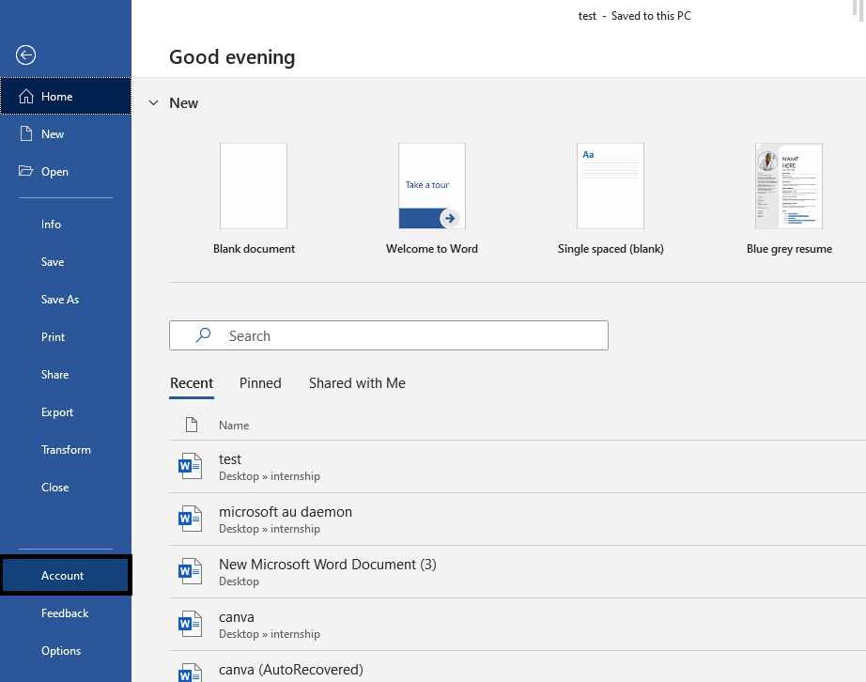Select the Home label in sidebar

[x=57, y=97]
